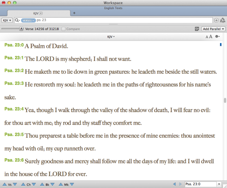Click in the search field containing ps 23

pos(113,20)
